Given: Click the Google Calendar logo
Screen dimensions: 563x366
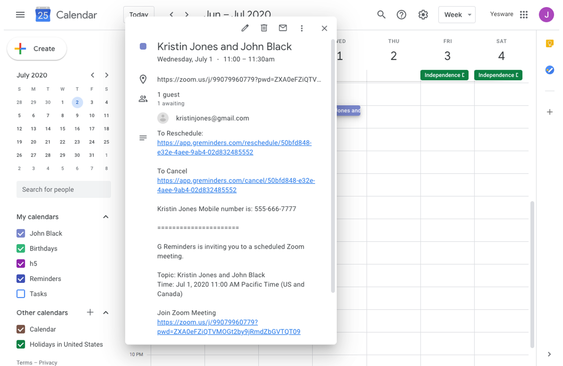Looking at the screenshot, I should tap(43, 15).
